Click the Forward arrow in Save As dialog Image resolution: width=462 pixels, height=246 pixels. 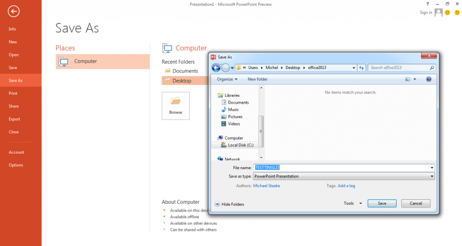[x=225, y=68]
